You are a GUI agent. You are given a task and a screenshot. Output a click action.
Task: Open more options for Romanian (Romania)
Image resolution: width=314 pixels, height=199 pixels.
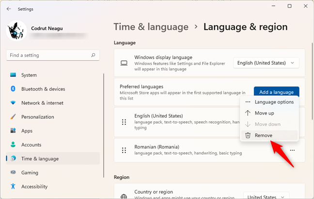292,150
